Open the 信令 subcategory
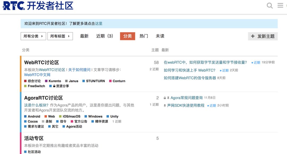Viewport: 287px width, 154px height. tap(61, 121)
